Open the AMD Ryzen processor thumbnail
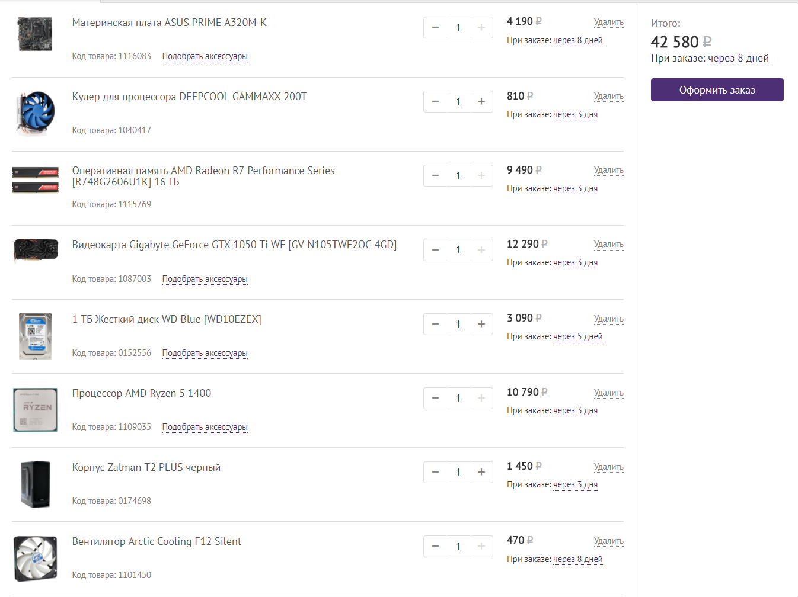Viewport: 798px width, 597px height. click(x=36, y=410)
